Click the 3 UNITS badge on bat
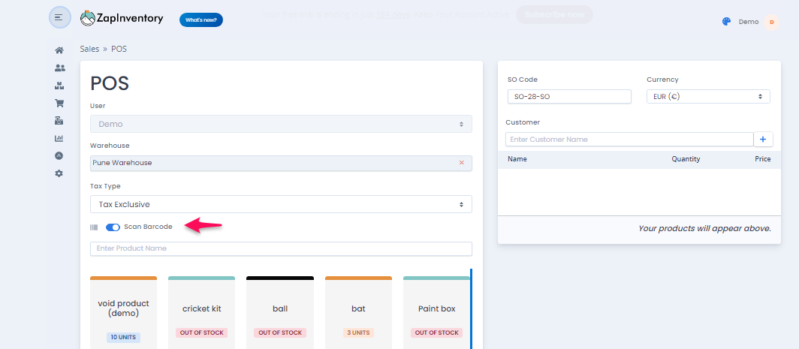This screenshot has width=799, height=349. pyautogui.click(x=359, y=332)
